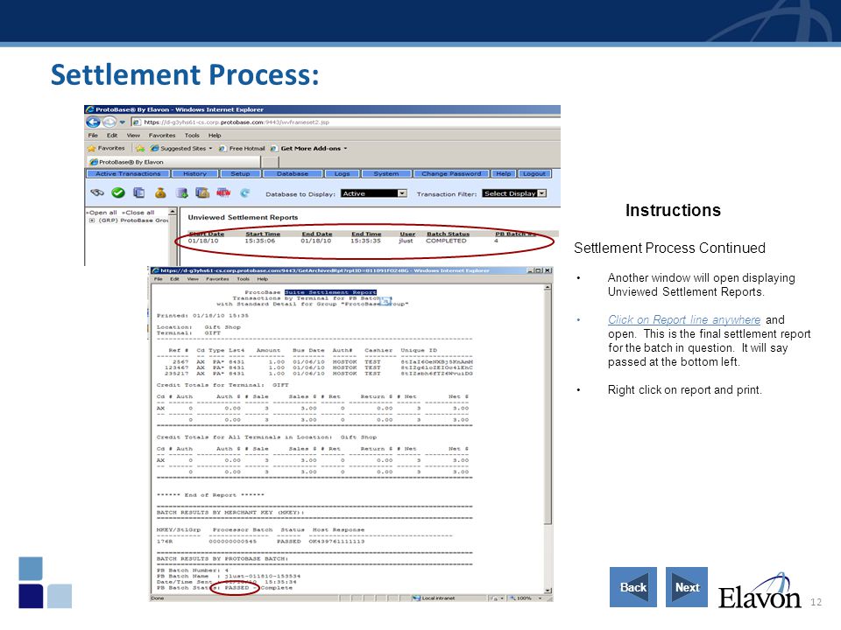Open the new blank browser tab
This screenshot has width=841, height=630.
(271, 162)
